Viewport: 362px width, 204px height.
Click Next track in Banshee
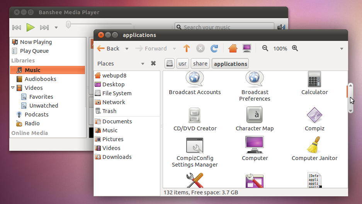tap(44, 28)
